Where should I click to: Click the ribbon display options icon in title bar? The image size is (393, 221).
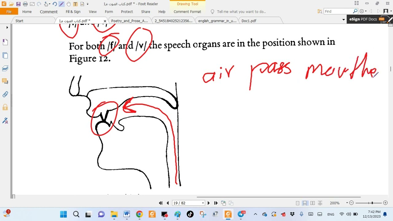pyautogui.click(x=356, y=3)
